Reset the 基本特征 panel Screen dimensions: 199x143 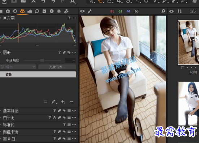coord(64,111)
